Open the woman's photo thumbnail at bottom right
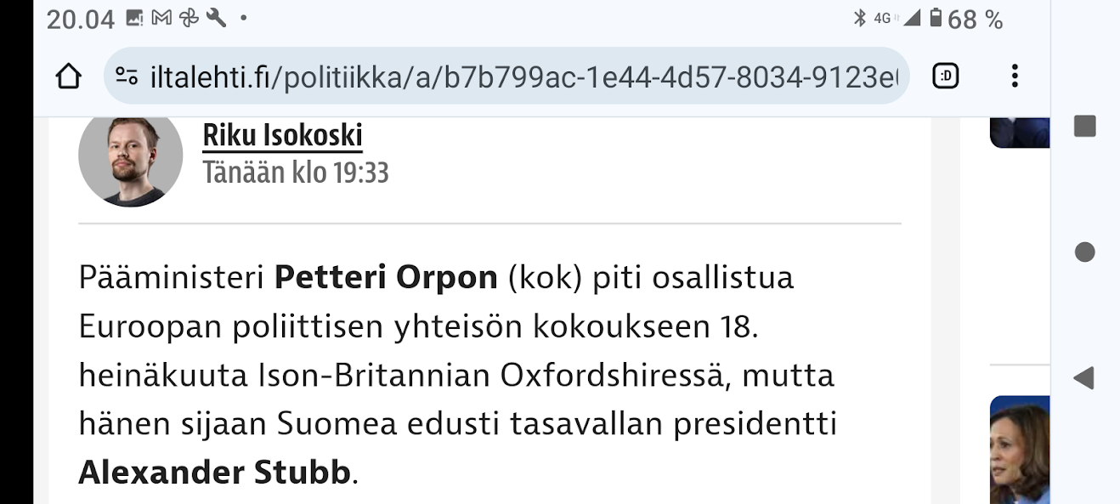The image size is (1120, 504). tap(1020, 450)
